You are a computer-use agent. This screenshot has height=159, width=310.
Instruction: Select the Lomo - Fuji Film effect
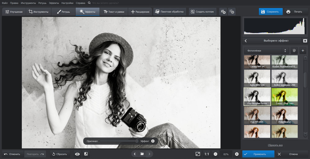click(x=285, y=97)
